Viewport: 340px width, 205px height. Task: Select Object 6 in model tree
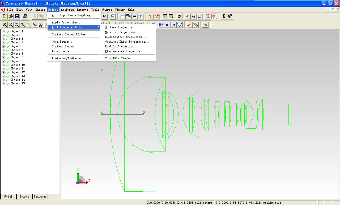click(x=17, y=50)
